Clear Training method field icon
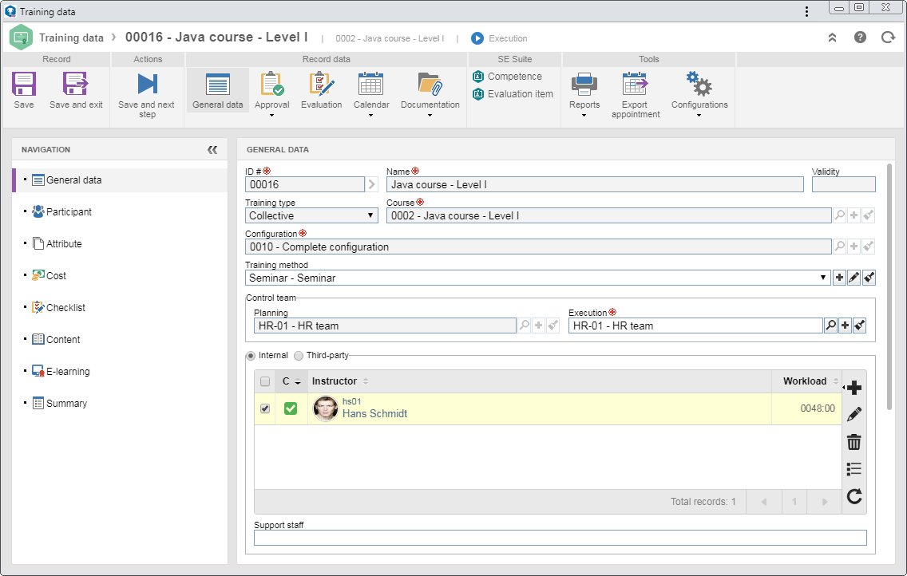907x576 pixels. pos(869,278)
